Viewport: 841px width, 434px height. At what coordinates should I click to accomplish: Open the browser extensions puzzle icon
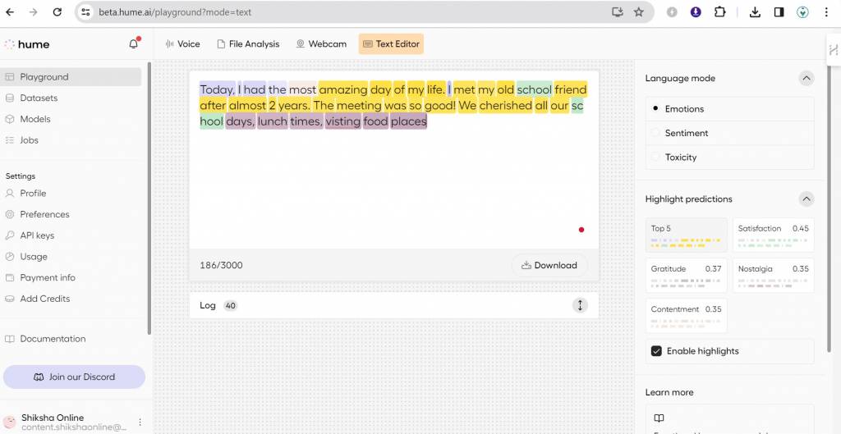(x=719, y=12)
